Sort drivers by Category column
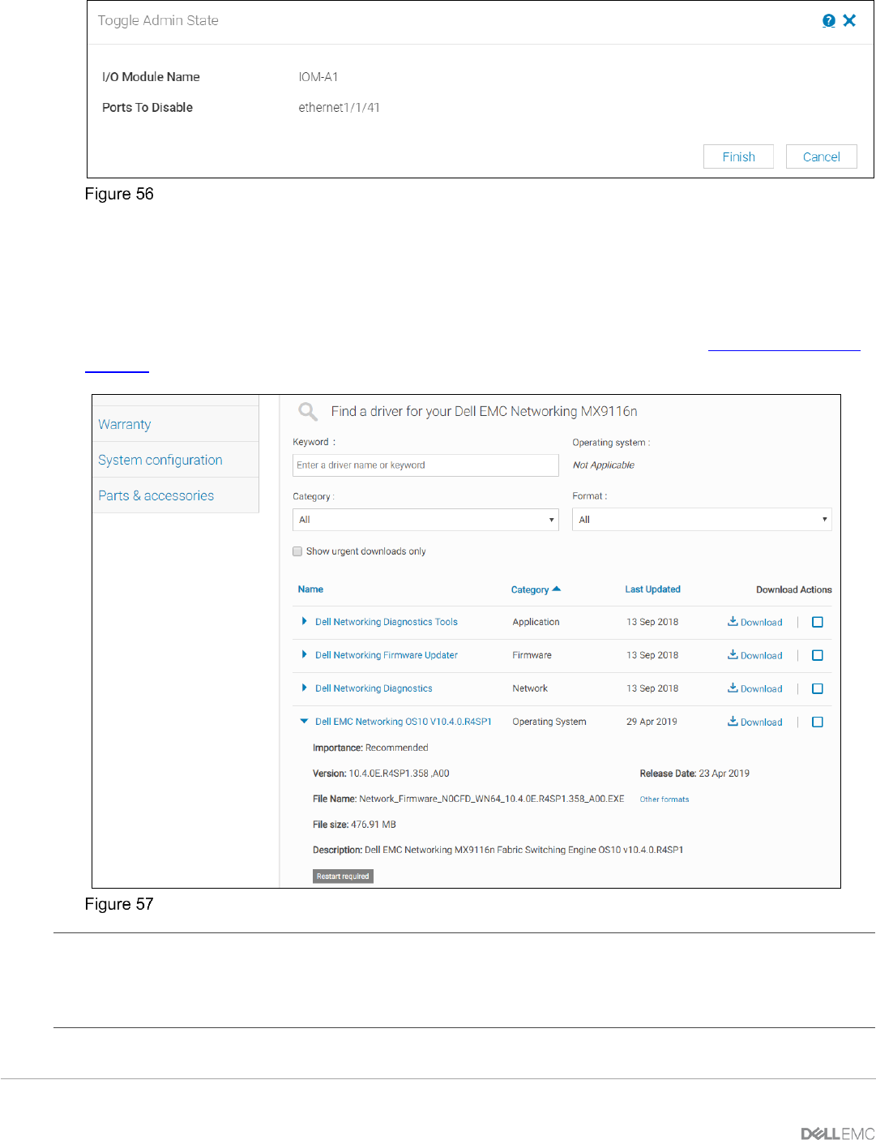The height and width of the screenshot is (1140, 876). 536,589
